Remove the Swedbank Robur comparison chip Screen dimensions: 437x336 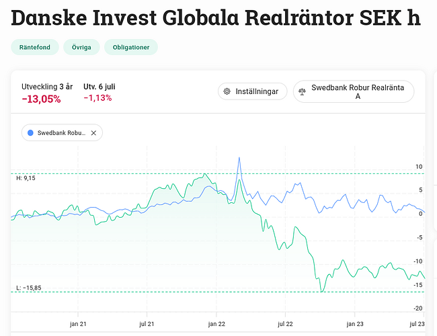coord(93,133)
